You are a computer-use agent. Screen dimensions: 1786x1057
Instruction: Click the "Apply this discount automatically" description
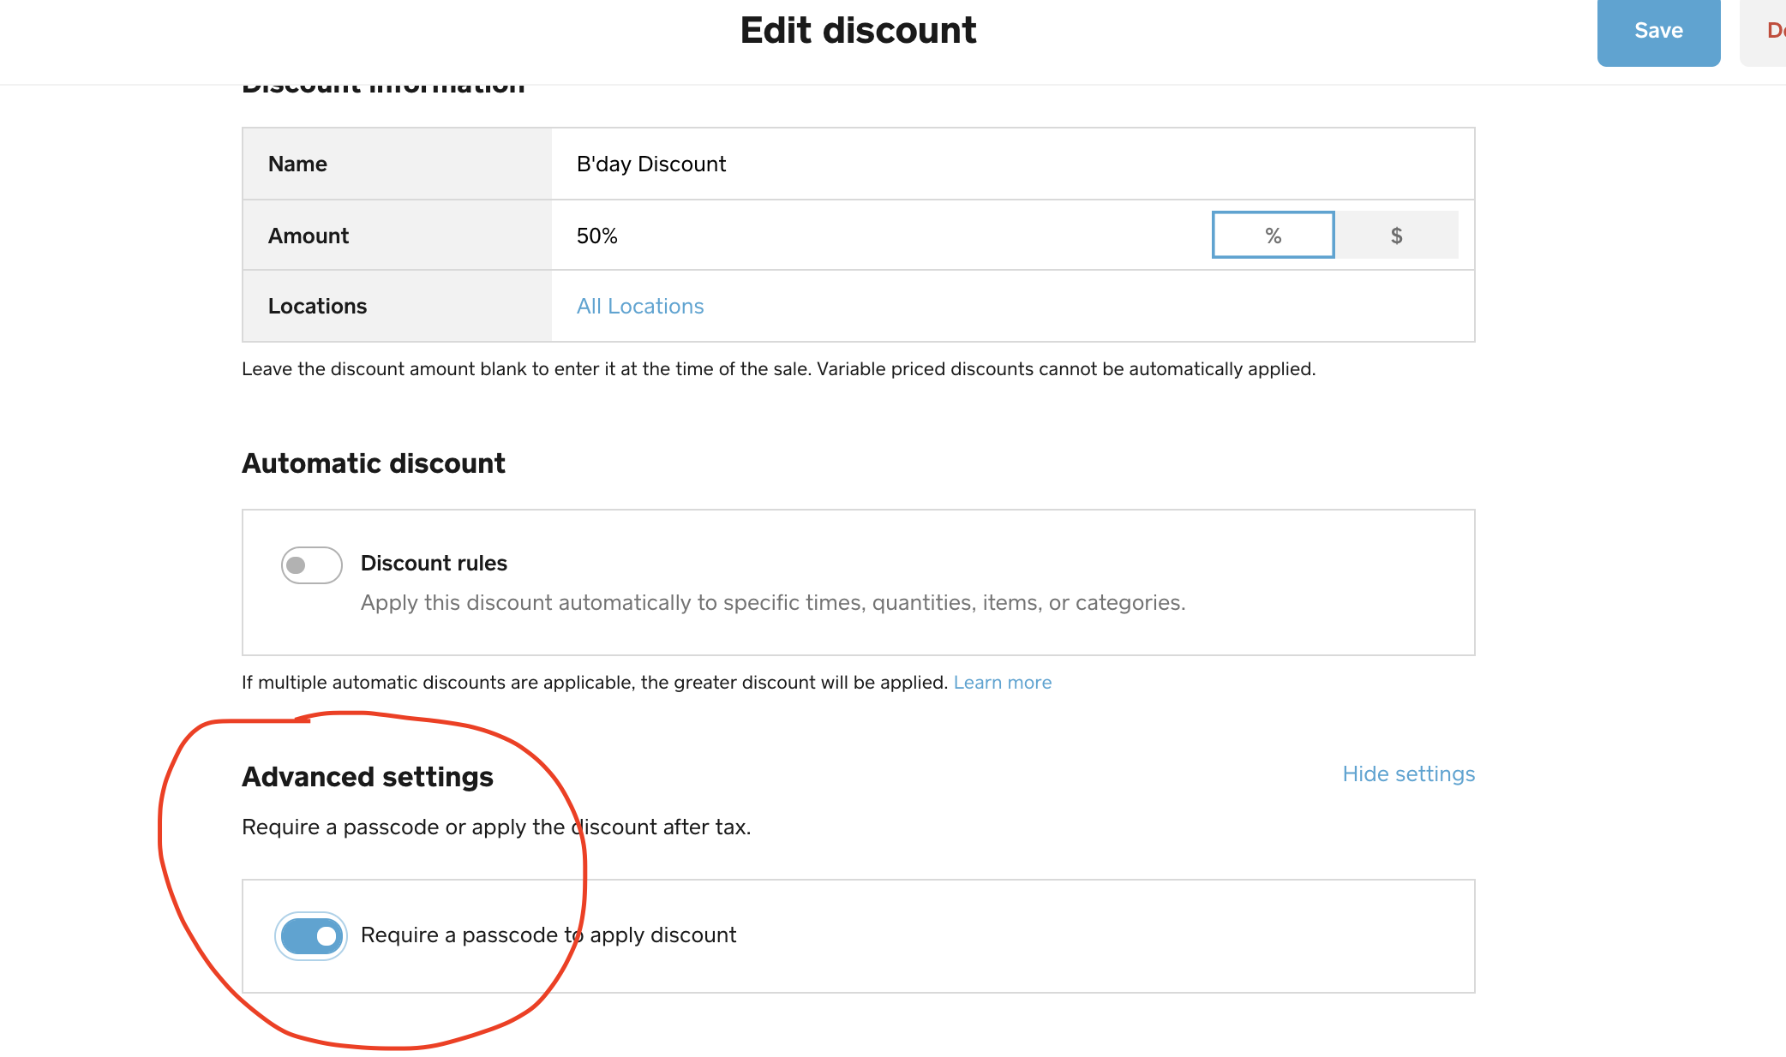pos(772,603)
